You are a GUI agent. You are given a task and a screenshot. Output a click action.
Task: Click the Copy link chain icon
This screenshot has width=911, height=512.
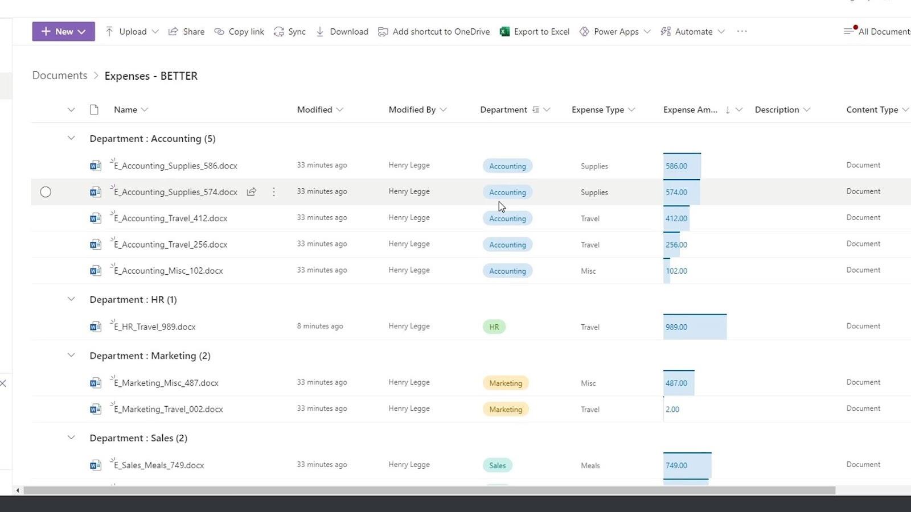tap(219, 31)
